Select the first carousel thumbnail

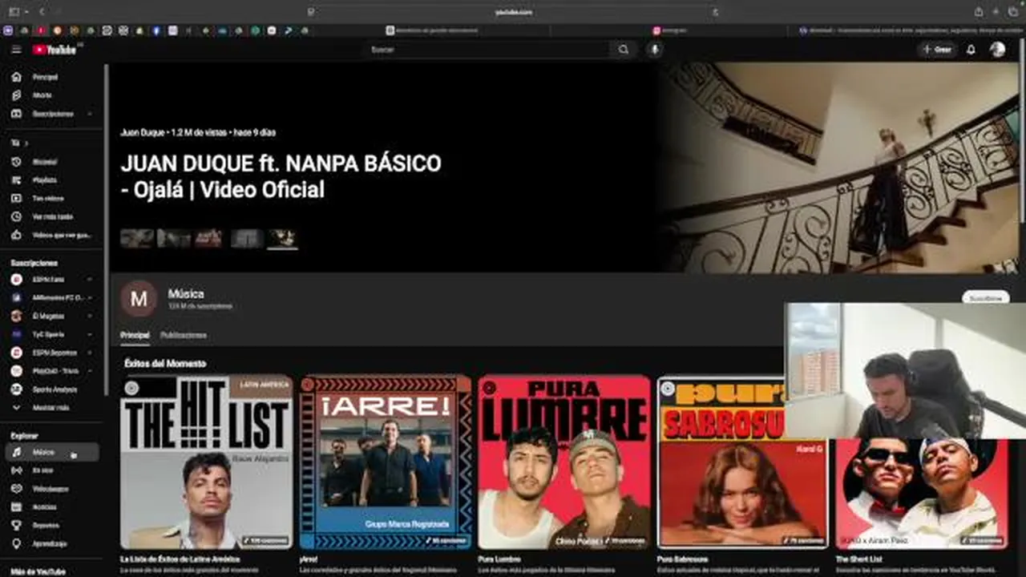tap(137, 238)
